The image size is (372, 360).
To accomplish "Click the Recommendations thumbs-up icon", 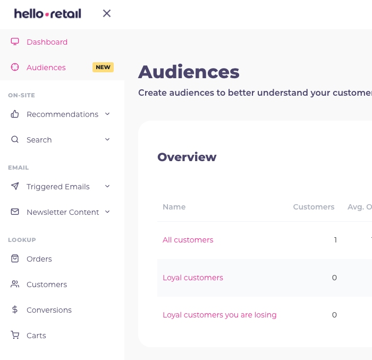I will (15, 114).
